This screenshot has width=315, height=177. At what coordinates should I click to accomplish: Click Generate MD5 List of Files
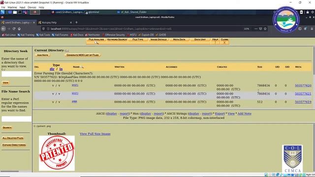83,55
